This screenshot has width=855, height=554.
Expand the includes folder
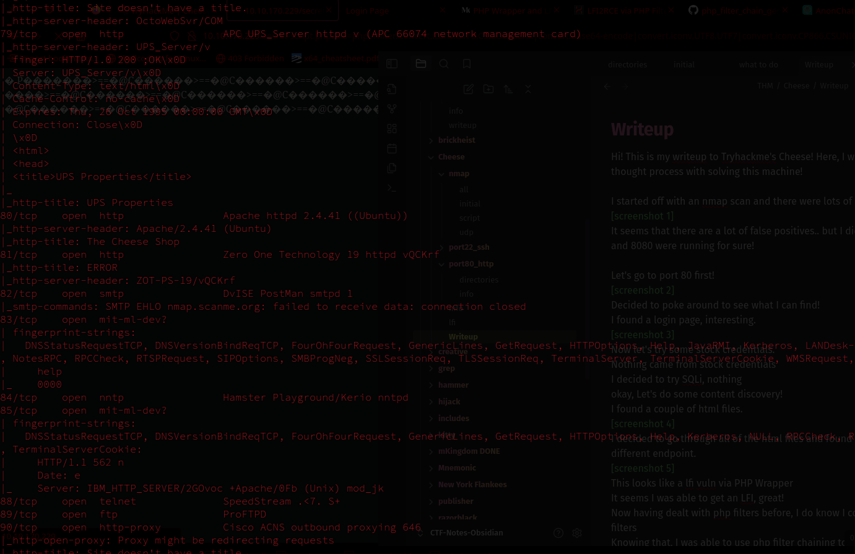click(x=432, y=419)
